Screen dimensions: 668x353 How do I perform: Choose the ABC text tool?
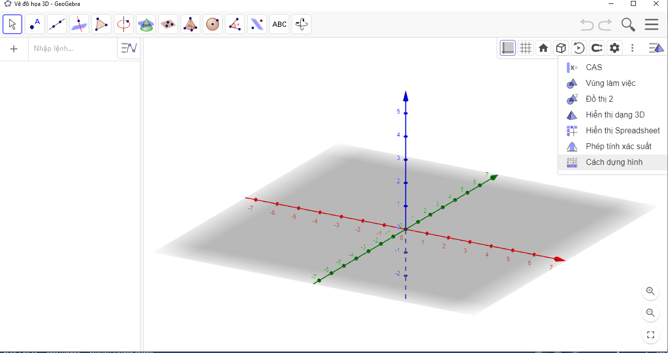pyautogui.click(x=279, y=24)
